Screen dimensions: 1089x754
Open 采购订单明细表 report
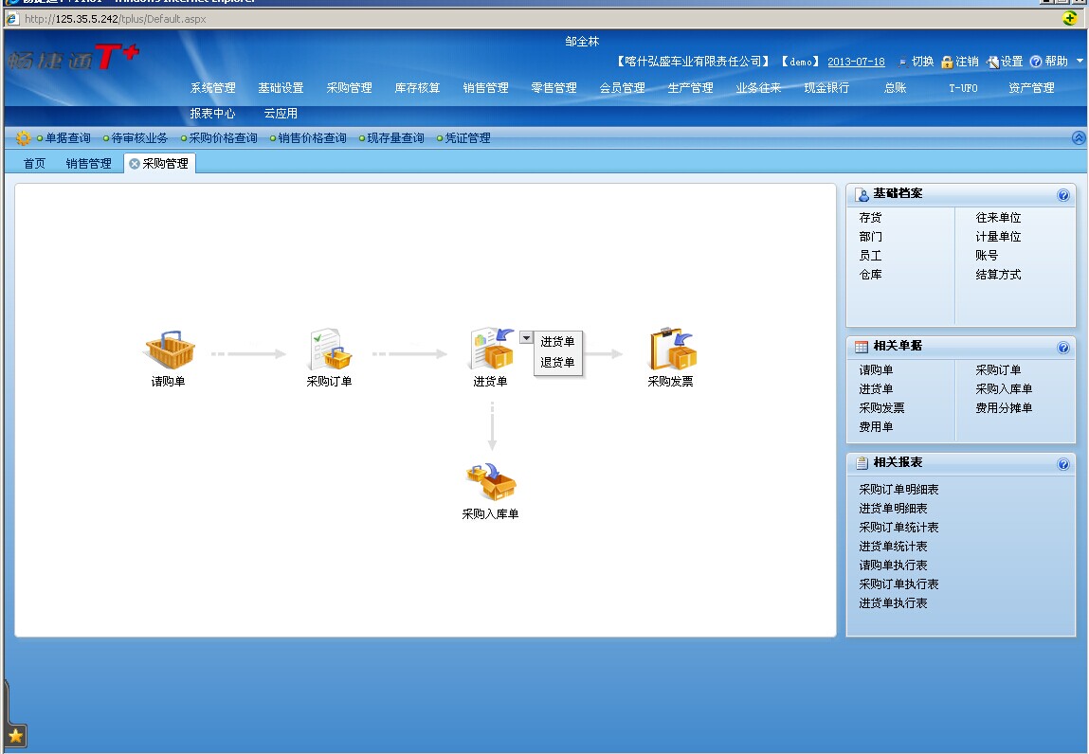898,490
